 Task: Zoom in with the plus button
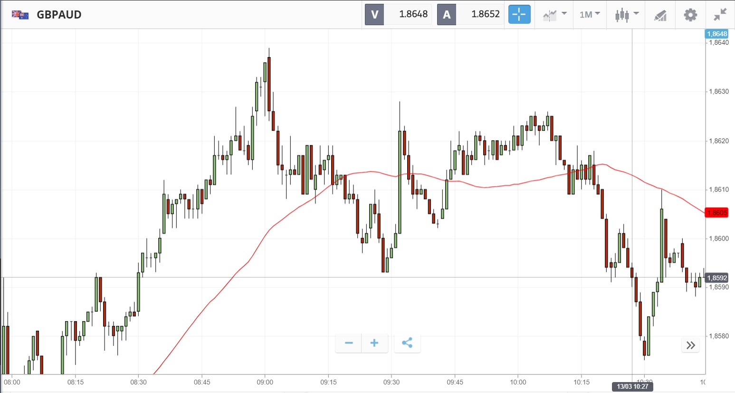[x=374, y=343]
